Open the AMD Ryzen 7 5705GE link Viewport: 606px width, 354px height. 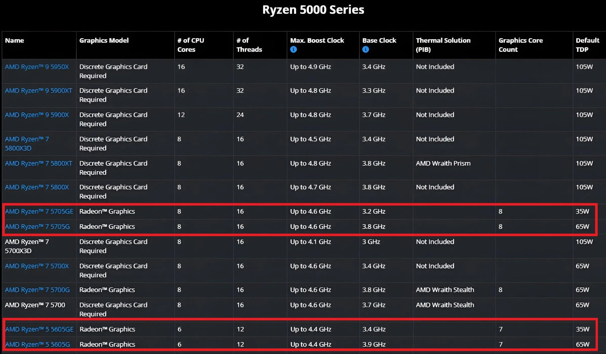pyautogui.click(x=39, y=211)
